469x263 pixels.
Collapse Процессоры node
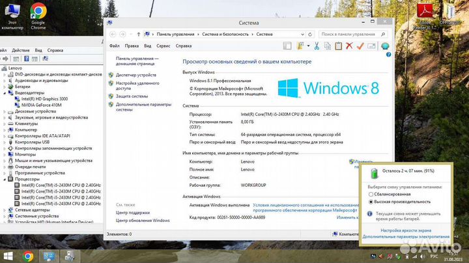pos(5,179)
